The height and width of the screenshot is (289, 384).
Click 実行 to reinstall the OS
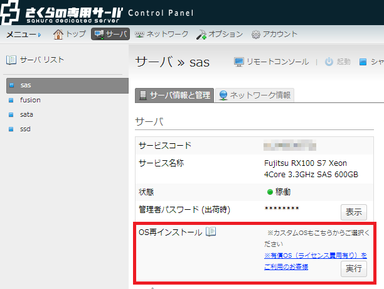pyautogui.click(x=353, y=269)
